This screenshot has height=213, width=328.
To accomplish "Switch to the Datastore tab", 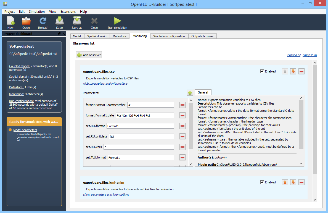I will pos(120,36).
